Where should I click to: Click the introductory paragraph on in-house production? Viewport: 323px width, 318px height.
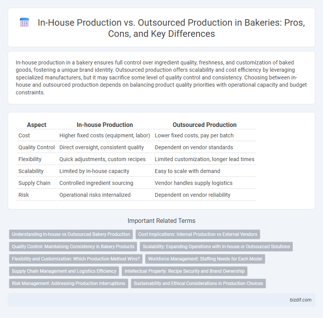pos(161,77)
